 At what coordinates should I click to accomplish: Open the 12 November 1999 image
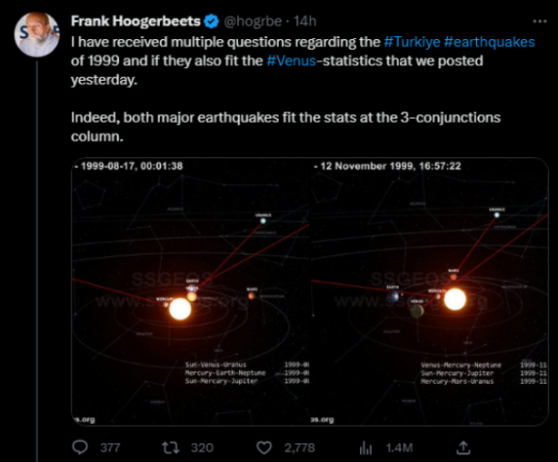[430, 291]
